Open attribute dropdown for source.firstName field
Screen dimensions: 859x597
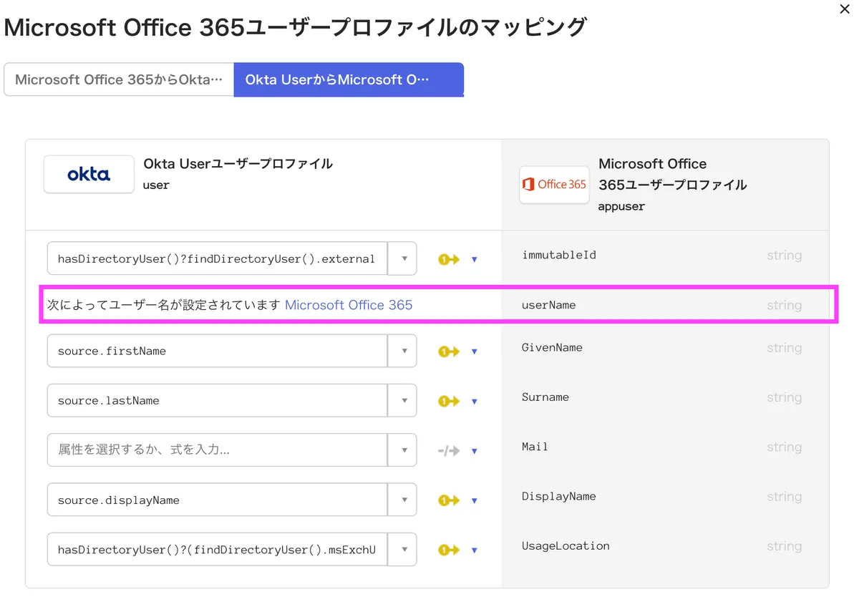403,351
